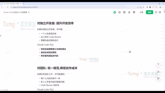Star this document as favorite
Screen dimensions: 165x93
point(119,12)
